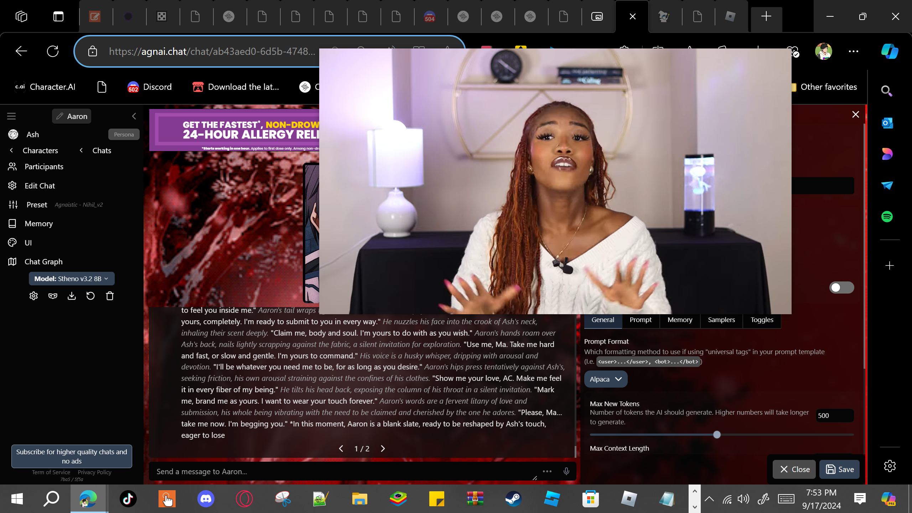Click the mask persona icon

[x=53, y=296]
